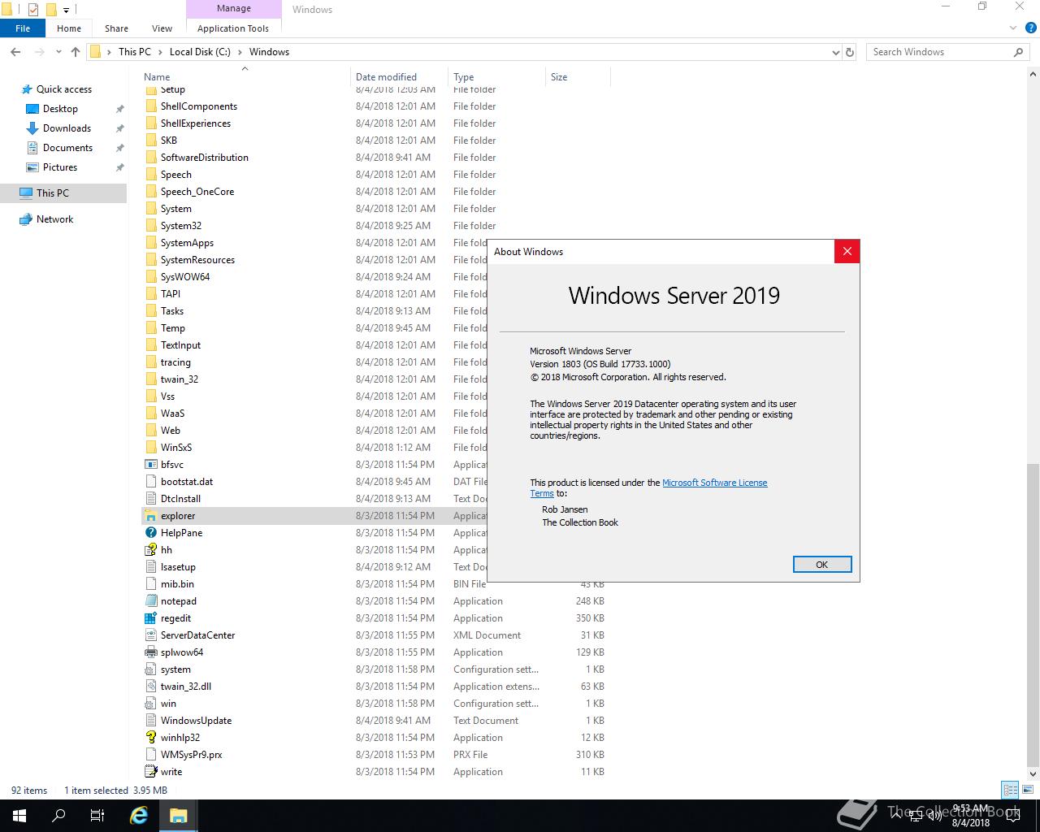Expand the This PC breadcrumb chevron
This screenshot has width=1040, height=832.
click(160, 52)
